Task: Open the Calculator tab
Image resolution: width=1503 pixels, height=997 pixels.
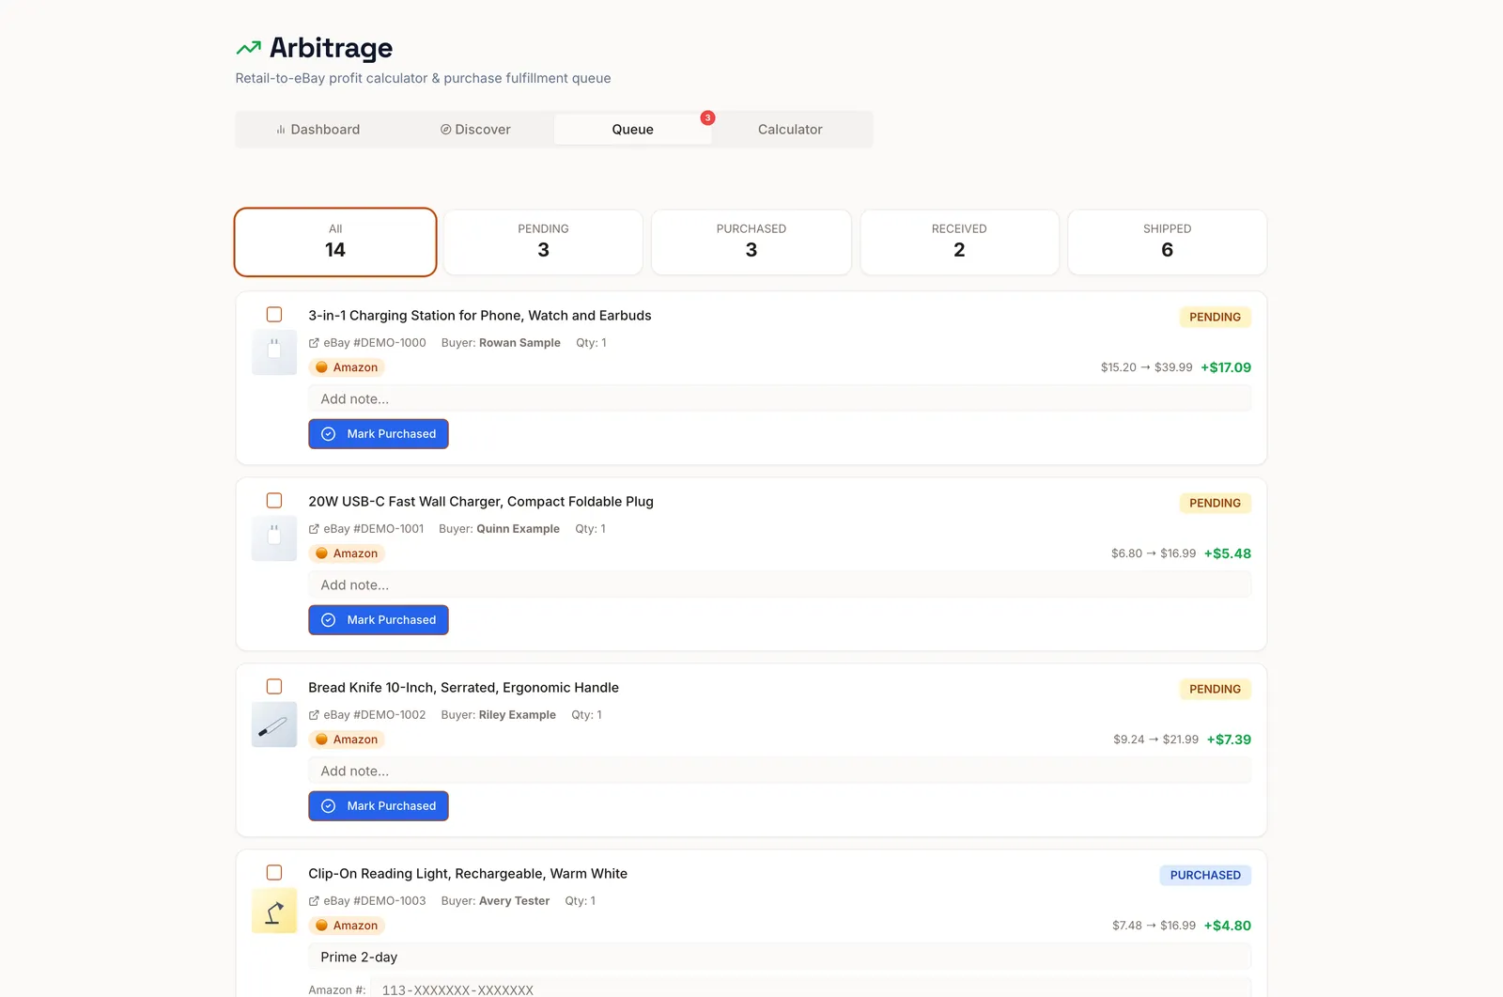Action: 790,130
